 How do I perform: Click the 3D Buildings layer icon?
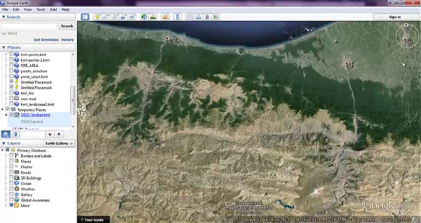coord(17,178)
